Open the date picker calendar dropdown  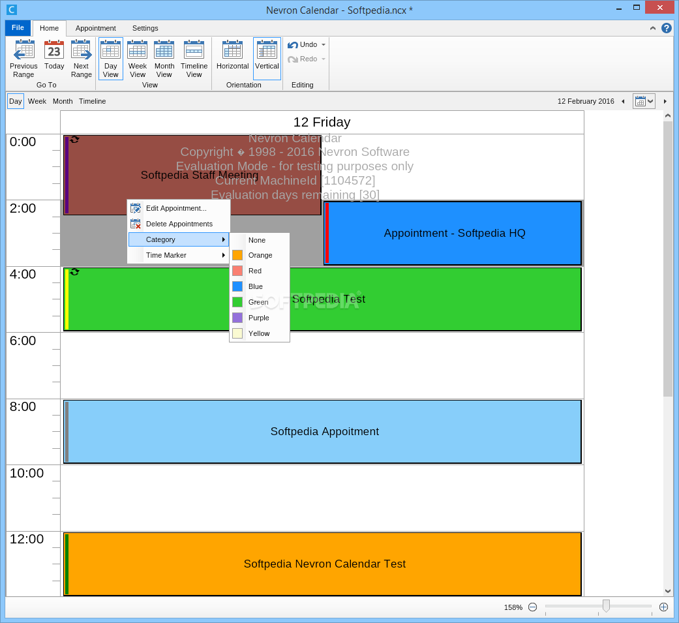point(644,101)
